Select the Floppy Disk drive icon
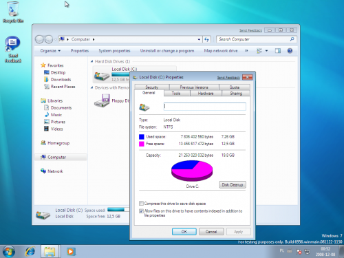The image size is (344, 258). 103,100
